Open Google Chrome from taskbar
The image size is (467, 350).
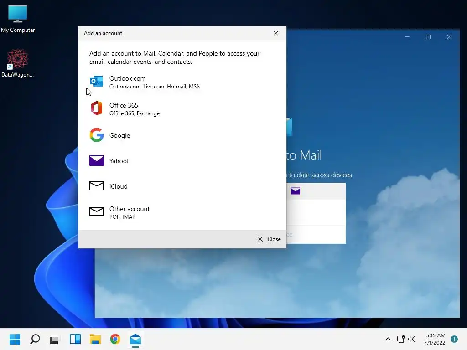coord(115,339)
